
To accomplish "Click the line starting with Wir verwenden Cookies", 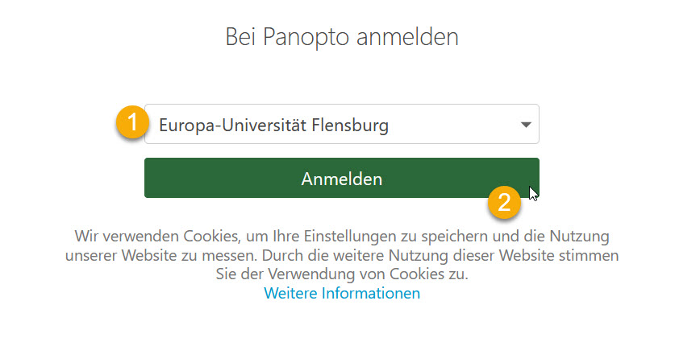I will coord(341,237).
